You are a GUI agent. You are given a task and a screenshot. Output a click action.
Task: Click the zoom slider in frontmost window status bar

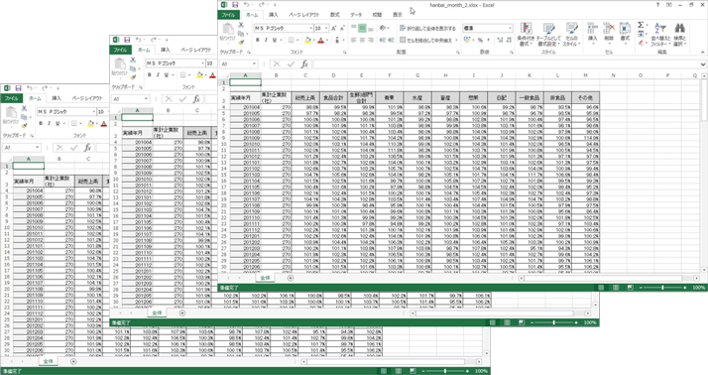point(662,288)
